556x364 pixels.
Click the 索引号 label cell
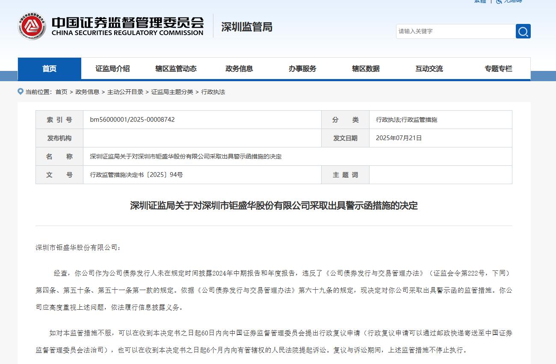(59, 120)
